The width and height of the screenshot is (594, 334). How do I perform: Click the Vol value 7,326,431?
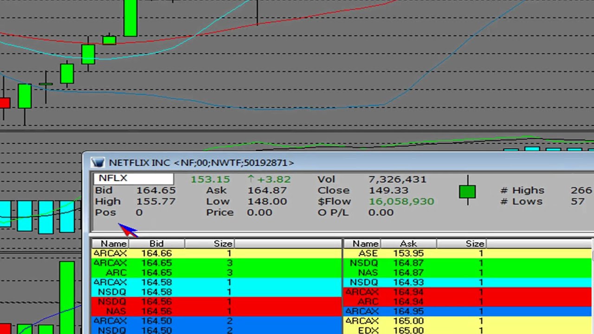pos(397,179)
